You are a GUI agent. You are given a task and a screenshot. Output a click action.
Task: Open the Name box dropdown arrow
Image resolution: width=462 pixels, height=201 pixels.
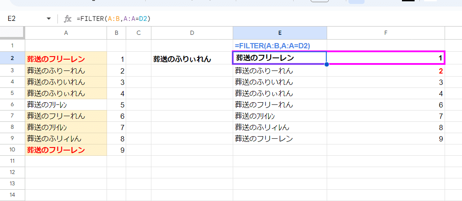(49, 19)
